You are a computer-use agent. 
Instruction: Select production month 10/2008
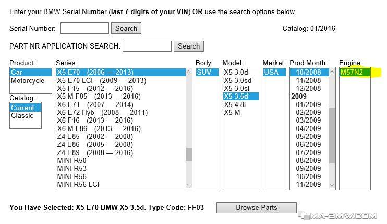309,72
